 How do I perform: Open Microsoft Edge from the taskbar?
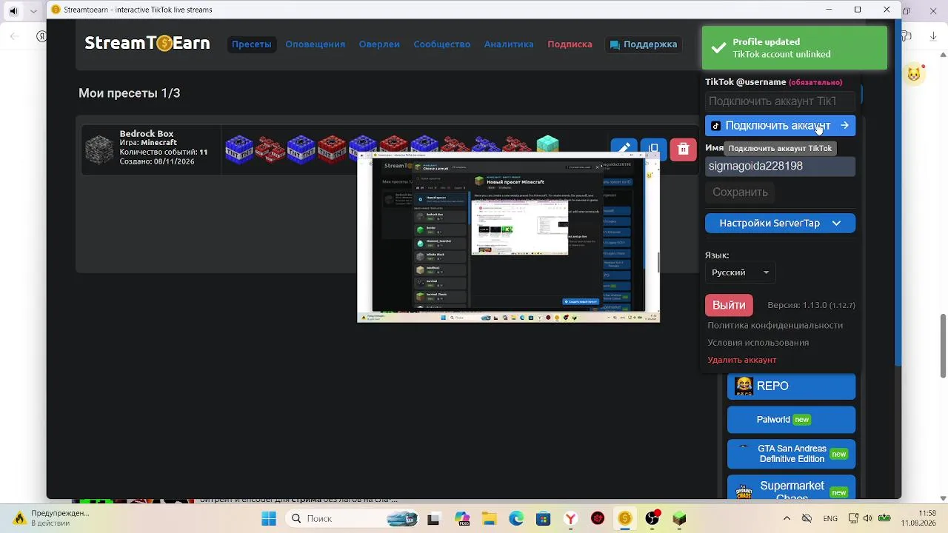point(516,518)
